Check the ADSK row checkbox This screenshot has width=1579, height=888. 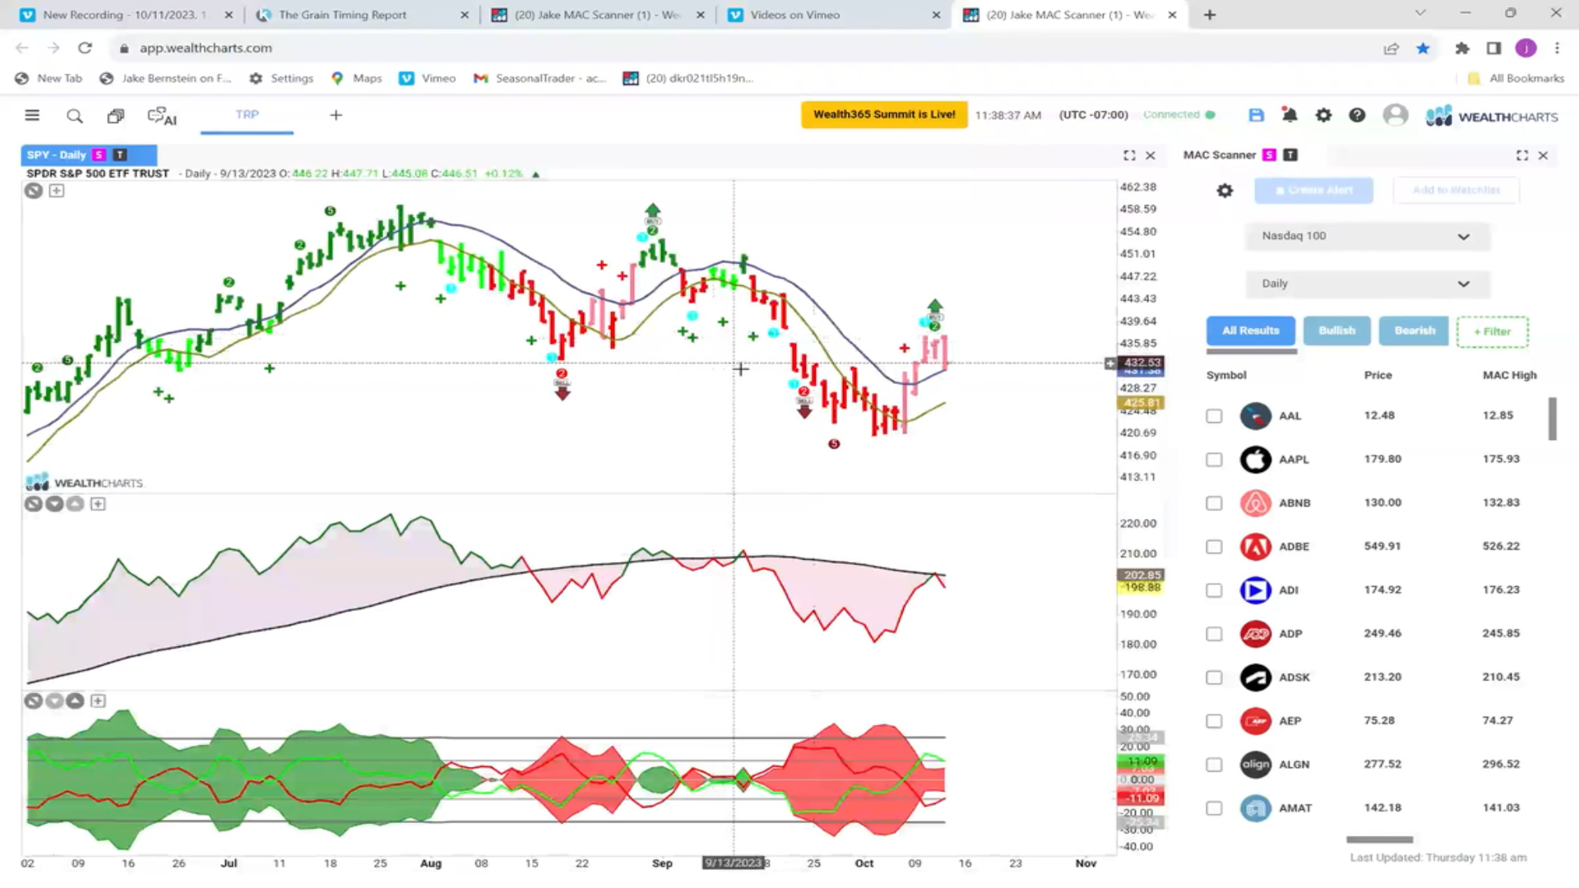1214,678
